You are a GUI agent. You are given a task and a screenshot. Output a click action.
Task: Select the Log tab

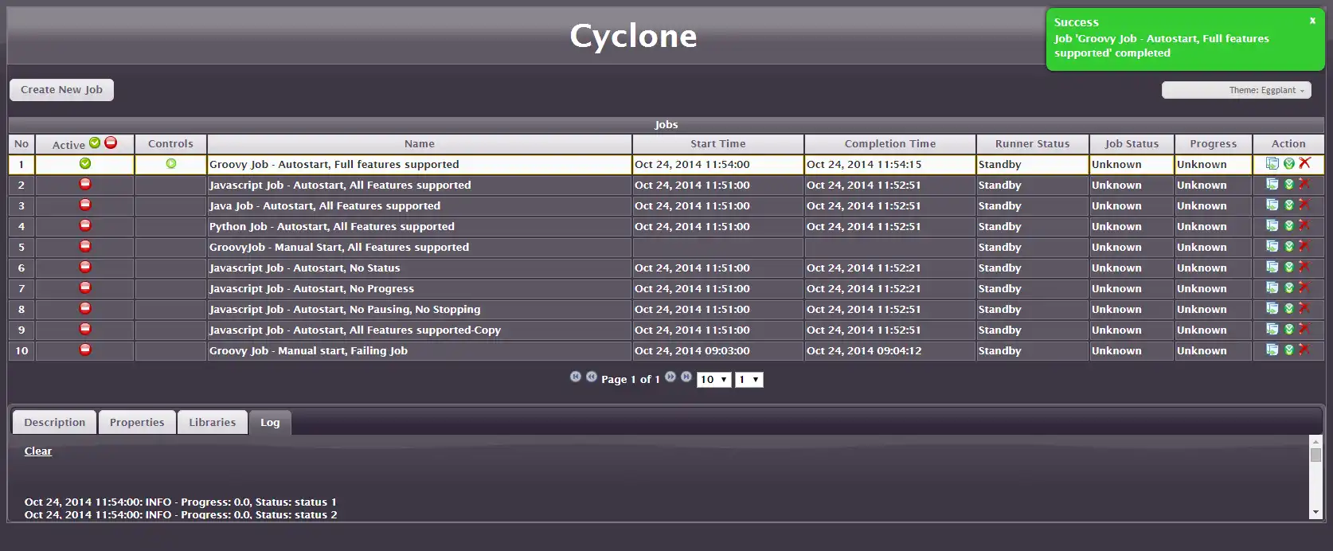270,422
